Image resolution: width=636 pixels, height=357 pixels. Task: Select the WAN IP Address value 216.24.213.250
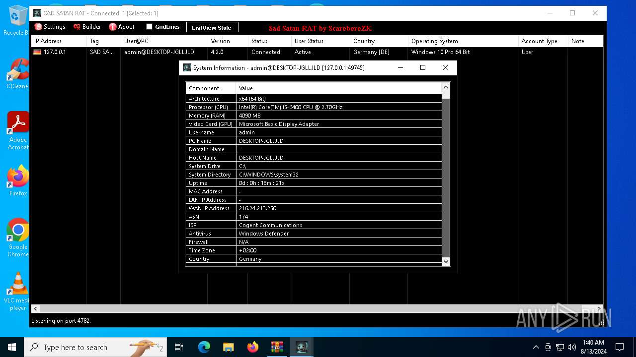click(257, 208)
